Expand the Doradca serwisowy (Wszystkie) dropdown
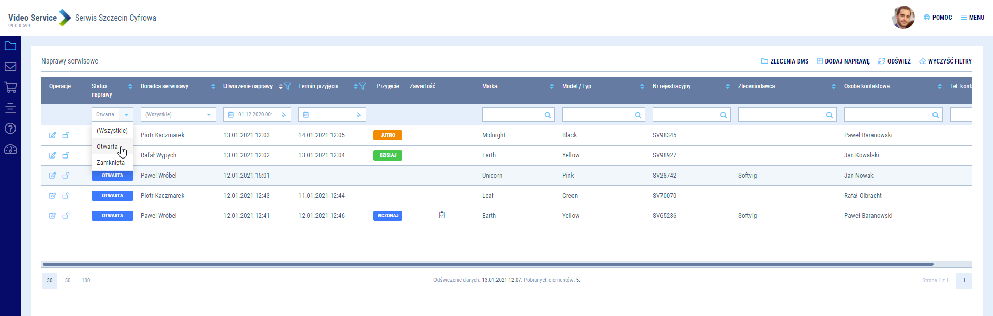Image resolution: width=993 pixels, height=316 pixels. point(209,115)
